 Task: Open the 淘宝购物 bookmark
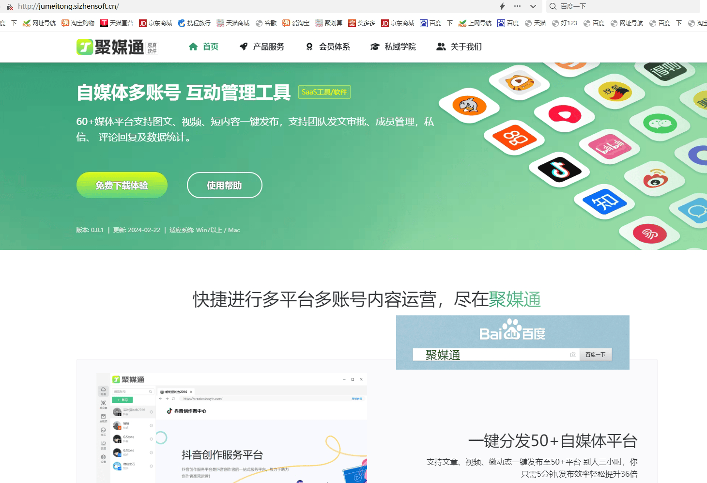[x=78, y=23]
